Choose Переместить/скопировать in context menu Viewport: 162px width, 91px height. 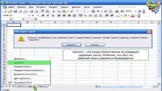pyautogui.click(x=29, y=70)
